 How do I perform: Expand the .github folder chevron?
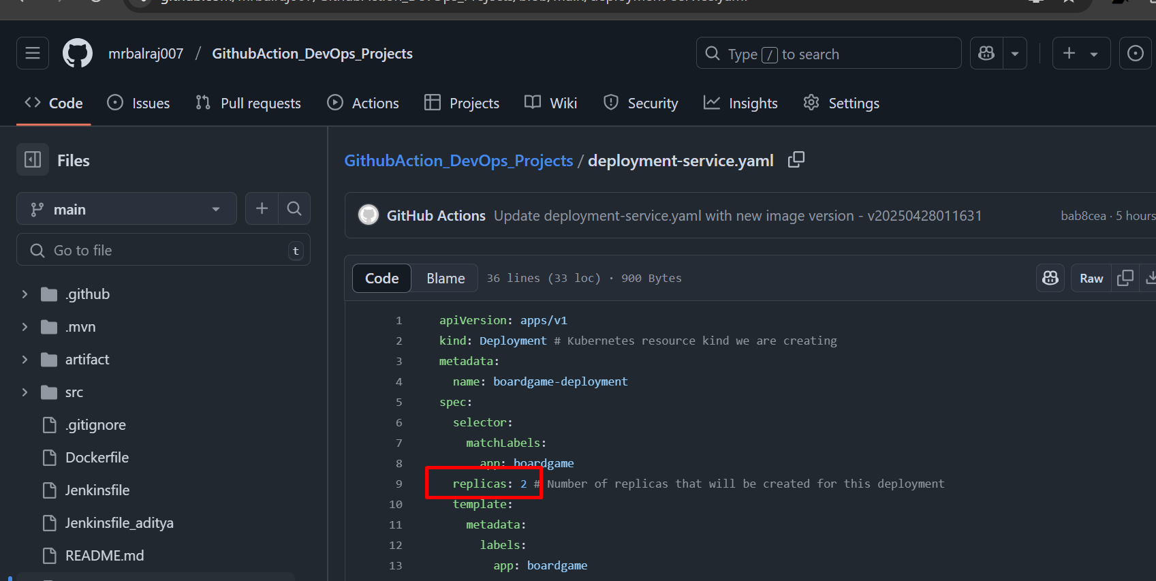[25, 294]
